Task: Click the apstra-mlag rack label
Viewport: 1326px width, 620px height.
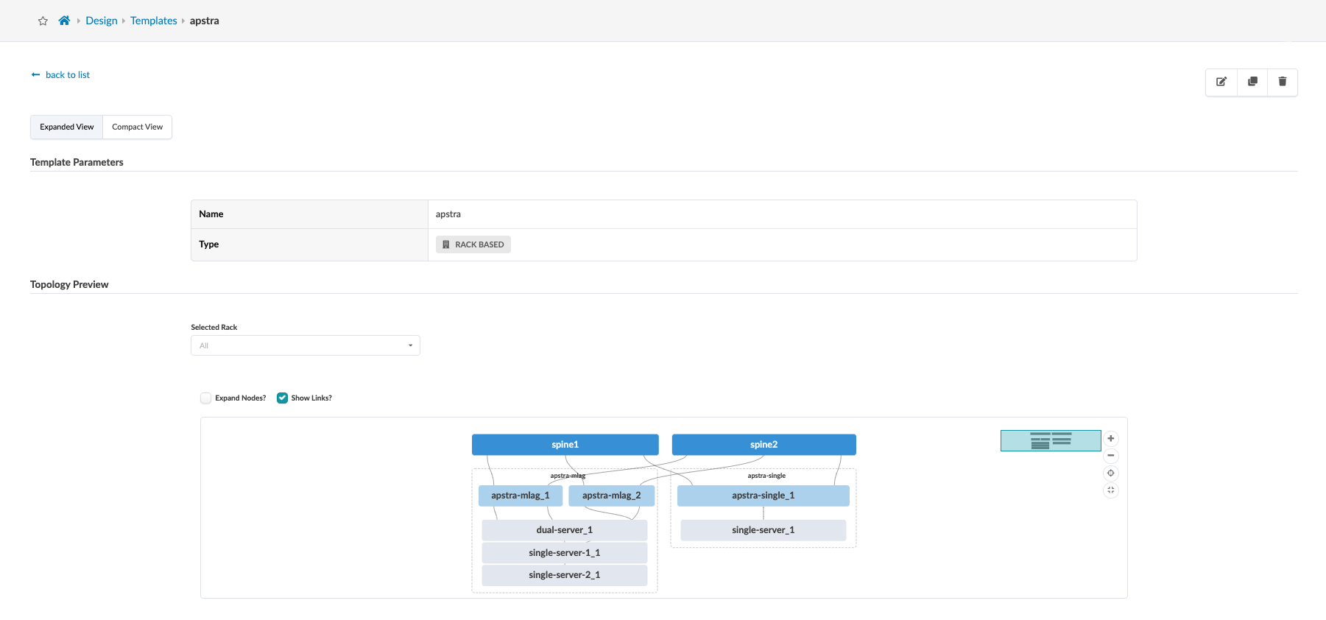Action: [x=568, y=476]
